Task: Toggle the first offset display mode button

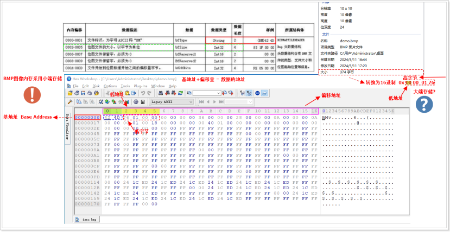Action: [x=243, y=93]
